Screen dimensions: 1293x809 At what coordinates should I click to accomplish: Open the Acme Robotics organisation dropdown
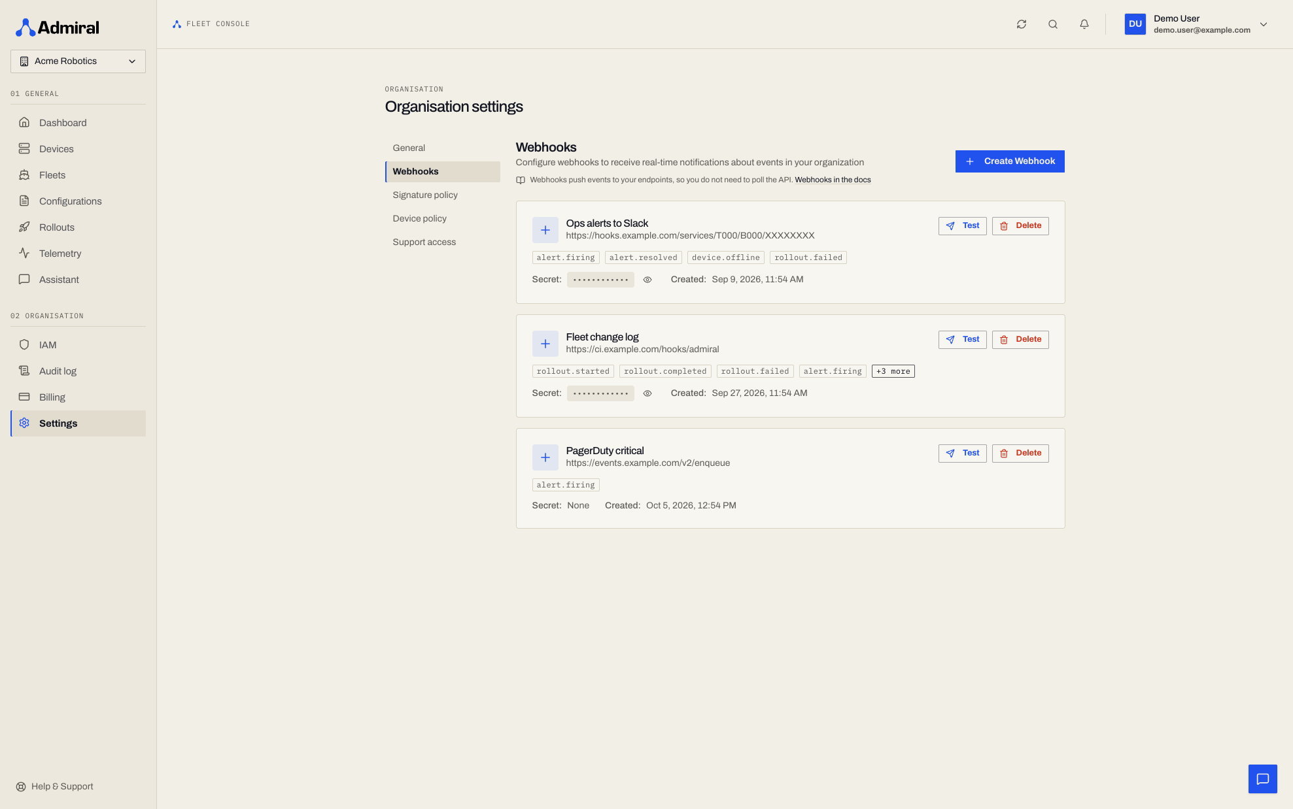click(78, 61)
